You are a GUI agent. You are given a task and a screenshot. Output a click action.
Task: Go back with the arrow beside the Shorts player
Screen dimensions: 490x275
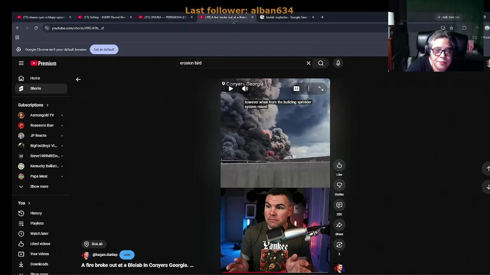click(x=78, y=79)
